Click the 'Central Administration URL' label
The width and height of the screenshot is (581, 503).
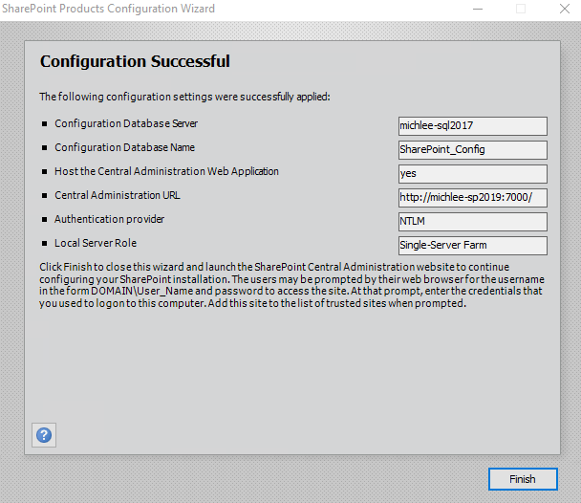coord(118,195)
